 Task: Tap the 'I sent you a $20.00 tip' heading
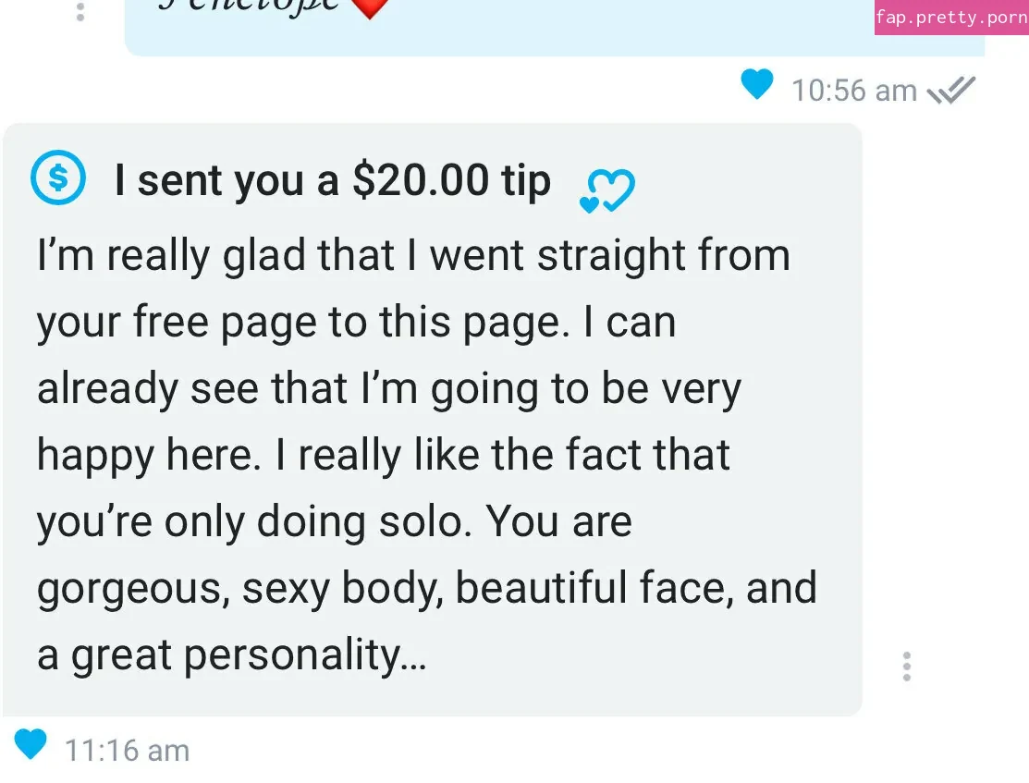(332, 180)
